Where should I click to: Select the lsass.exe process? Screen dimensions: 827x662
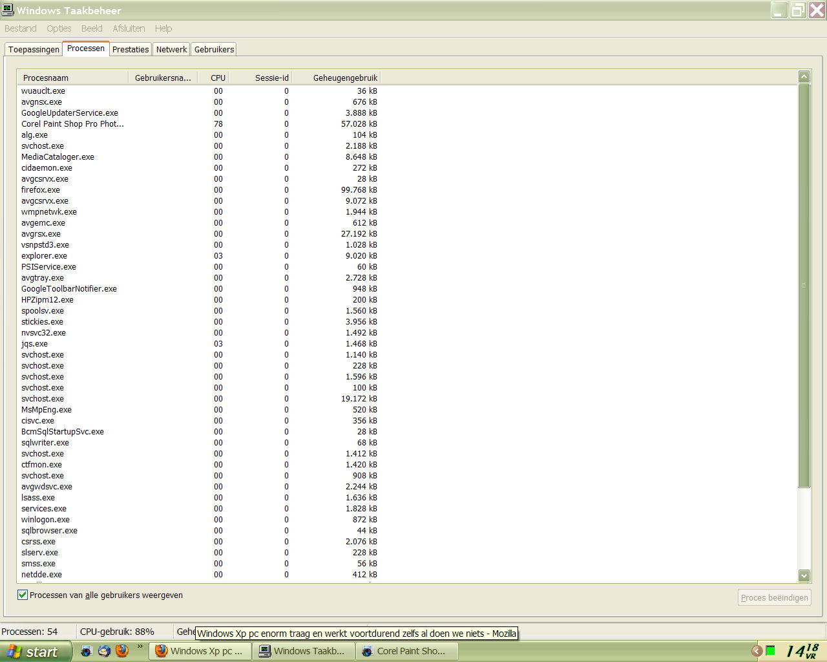tap(199, 498)
